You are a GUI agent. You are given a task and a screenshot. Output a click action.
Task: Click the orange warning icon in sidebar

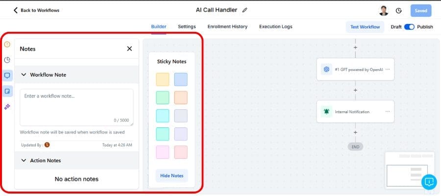[x=7, y=45]
